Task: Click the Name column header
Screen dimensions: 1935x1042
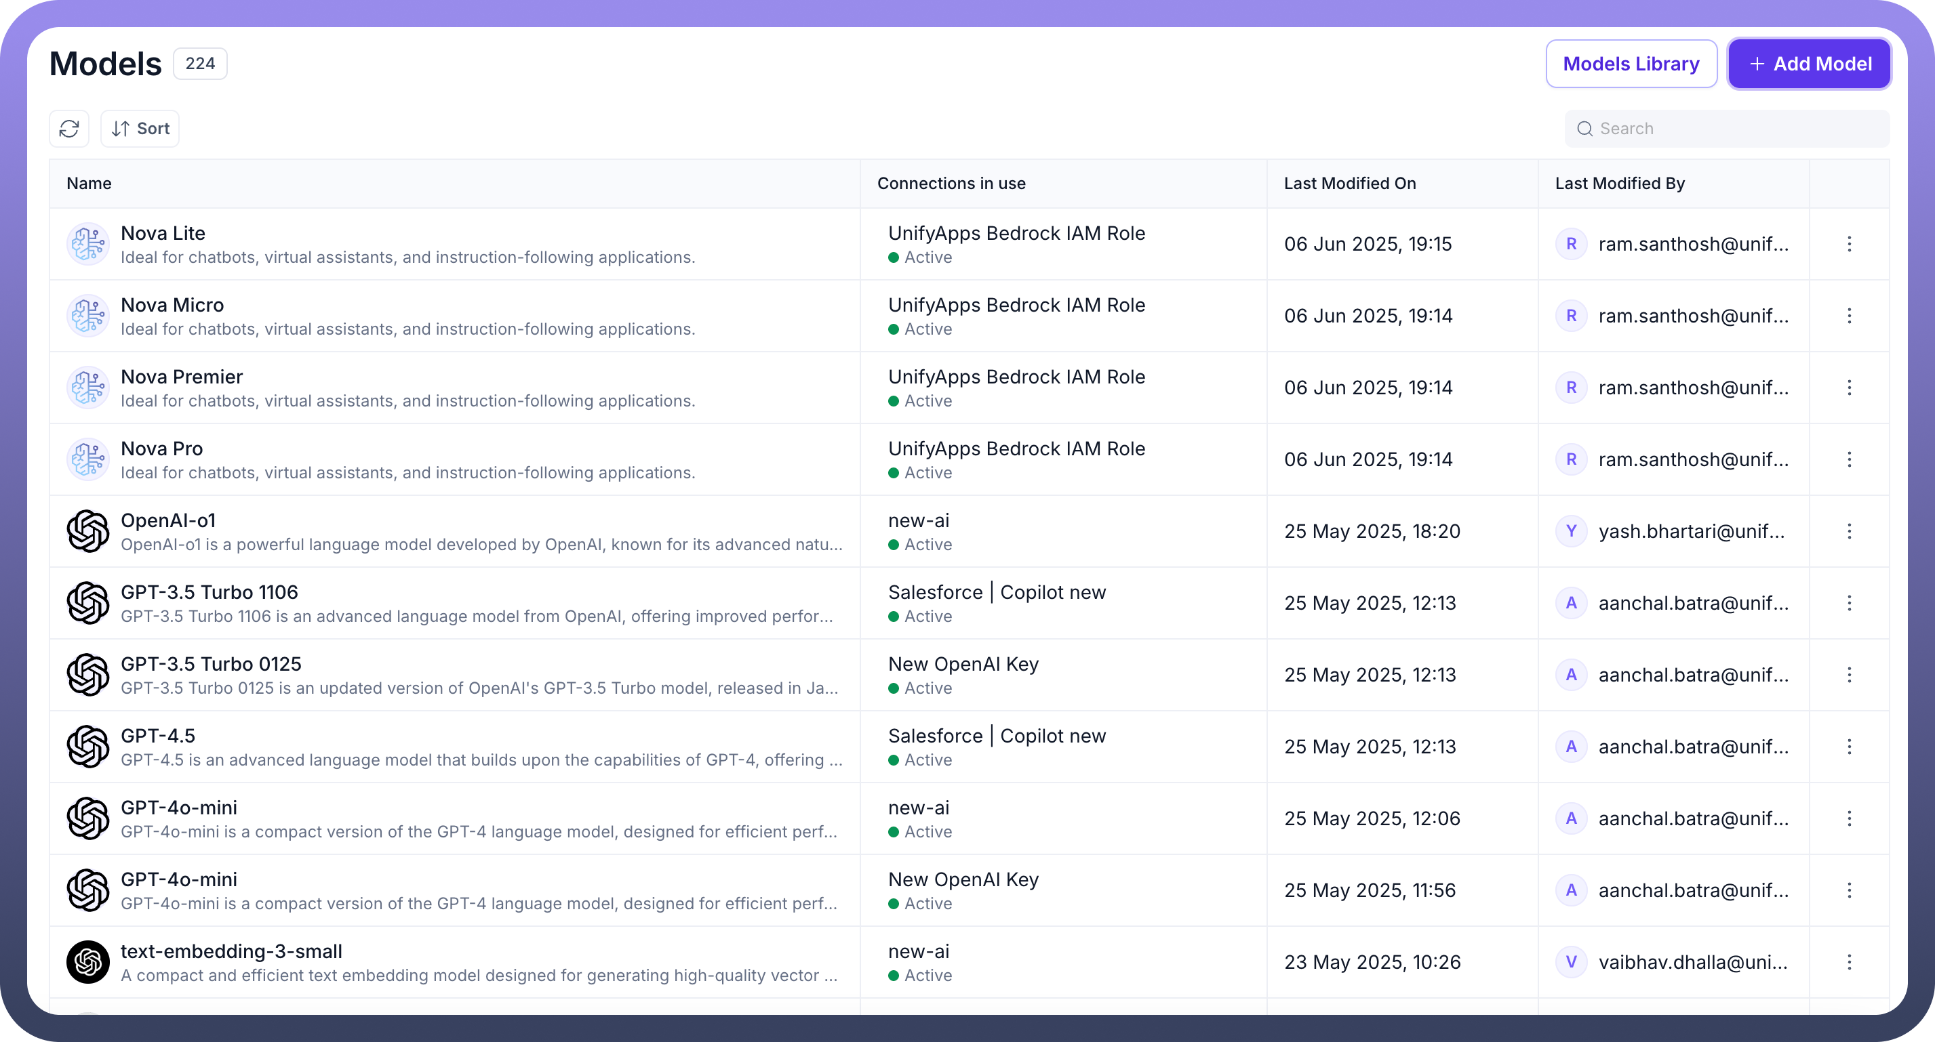Action: 89,183
